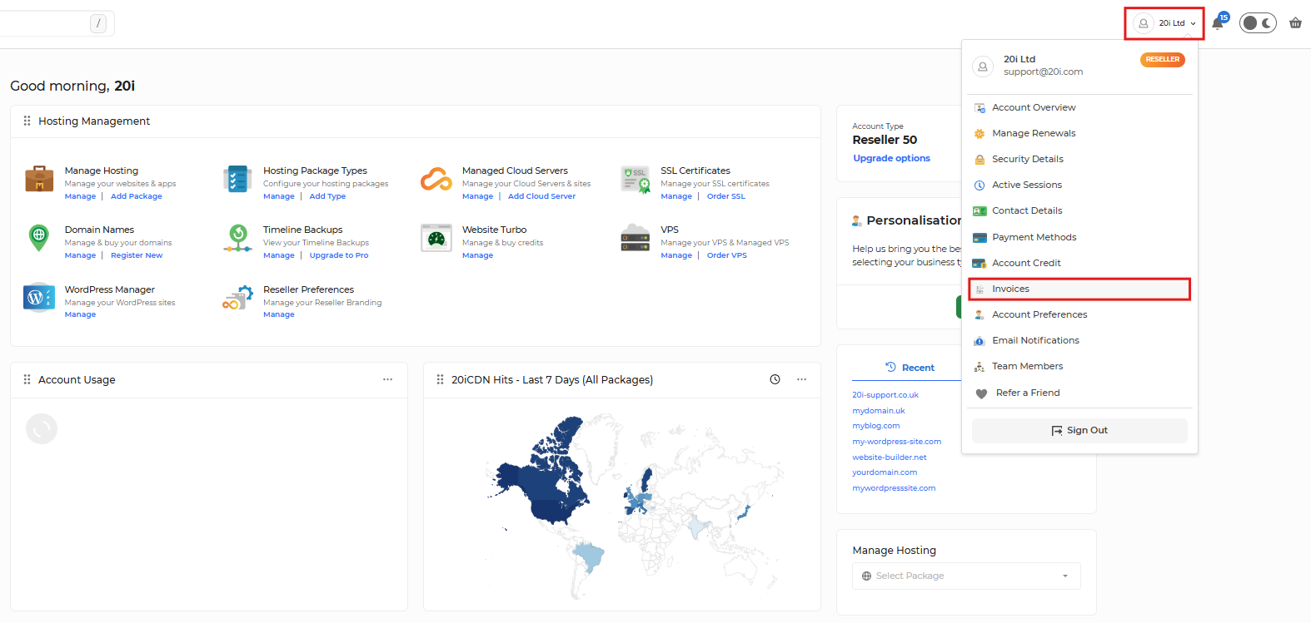Click the Order VPS link
The height and width of the screenshot is (623, 1311).
click(x=727, y=255)
